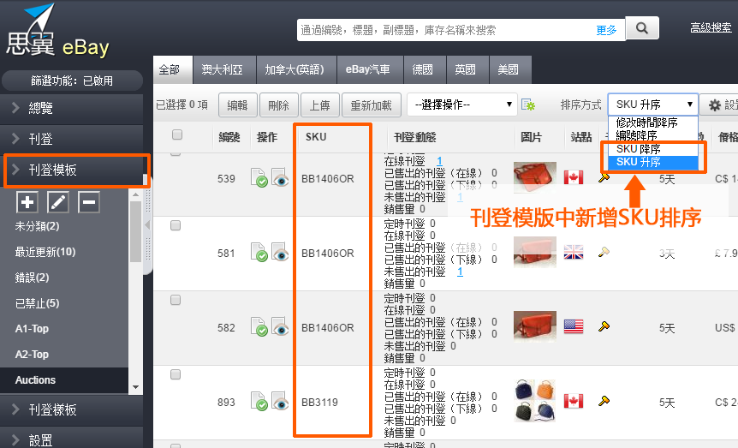Open the 高級搜索 link

(x=711, y=27)
